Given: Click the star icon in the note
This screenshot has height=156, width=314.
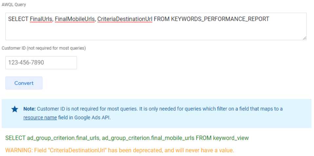Looking at the screenshot, I should (15, 109).
